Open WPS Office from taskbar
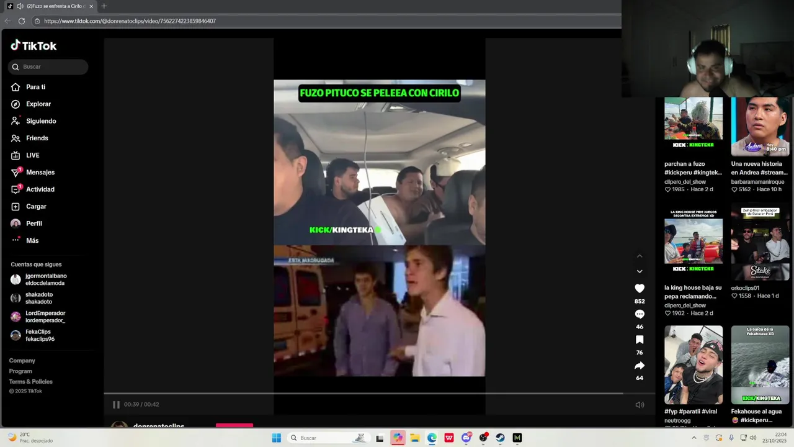 [449, 438]
